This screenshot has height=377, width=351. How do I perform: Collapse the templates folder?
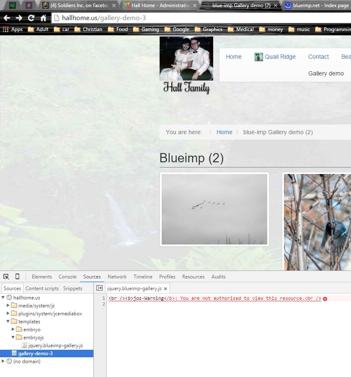tap(8, 321)
